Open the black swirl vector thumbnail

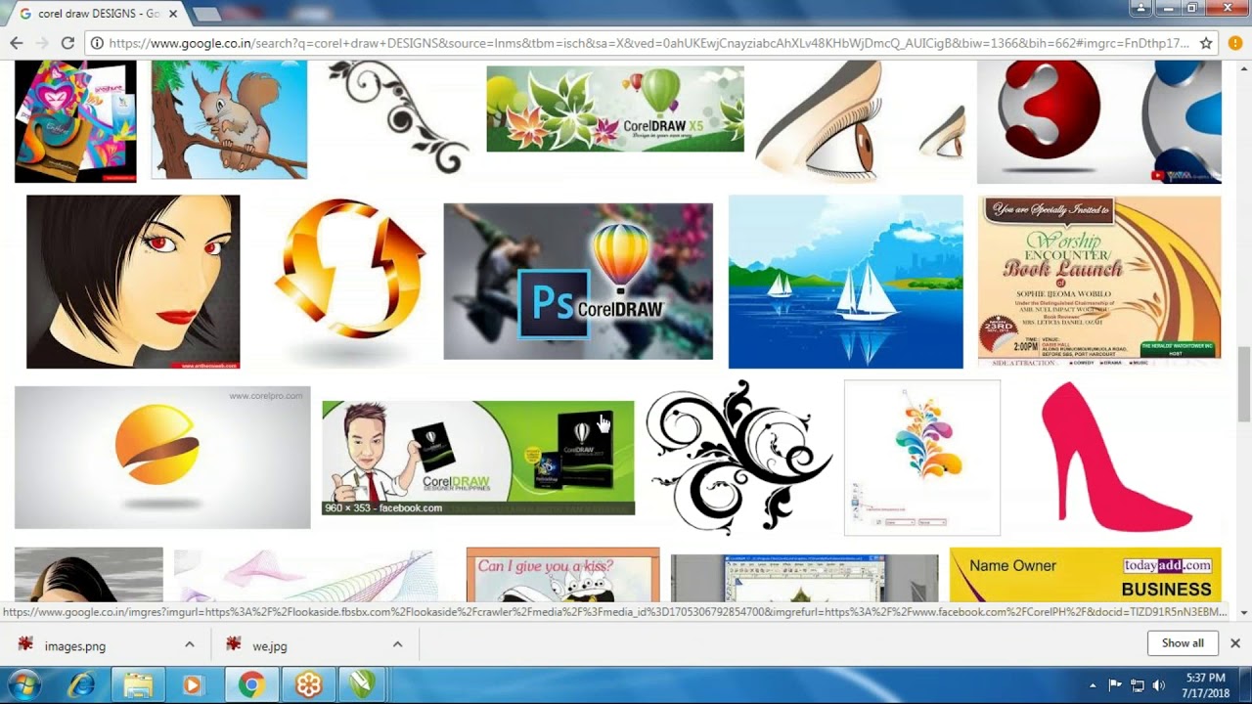[739, 458]
